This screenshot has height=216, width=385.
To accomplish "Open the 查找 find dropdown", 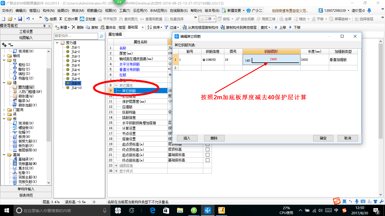I will [x=265, y=27].
